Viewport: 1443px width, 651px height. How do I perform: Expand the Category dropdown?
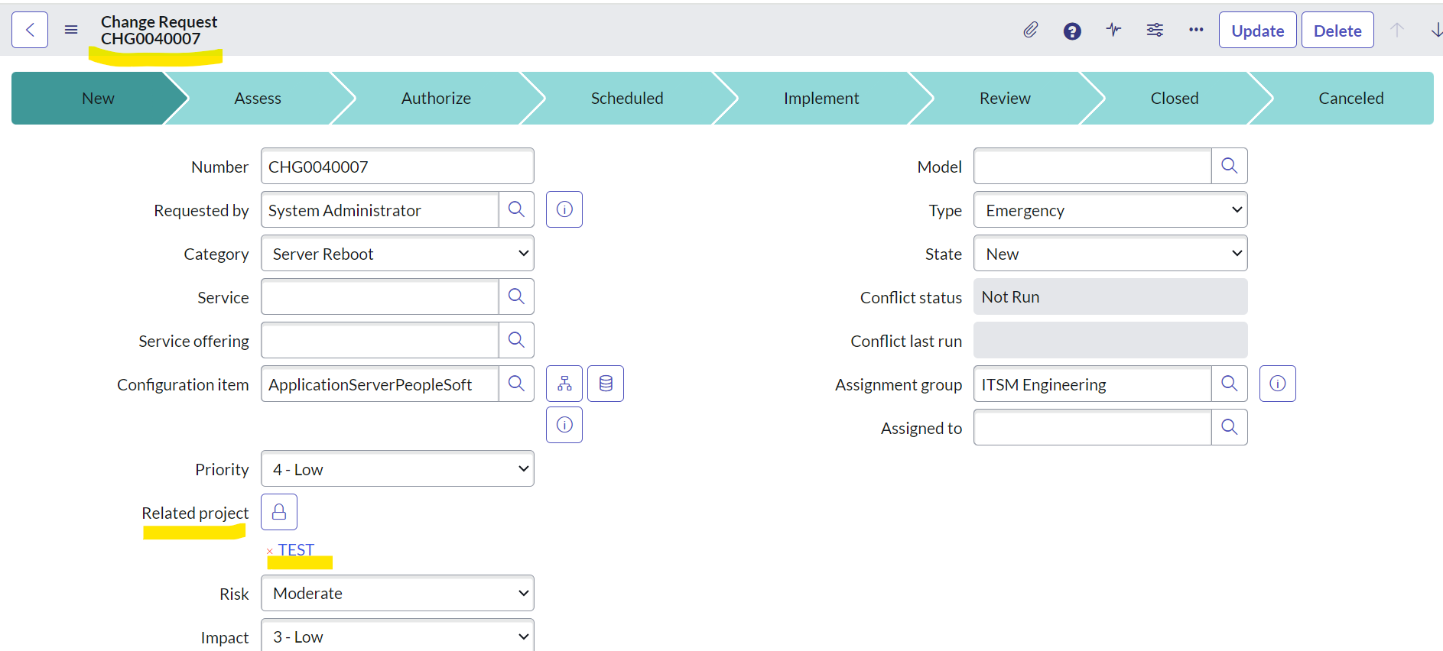pos(398,254)
